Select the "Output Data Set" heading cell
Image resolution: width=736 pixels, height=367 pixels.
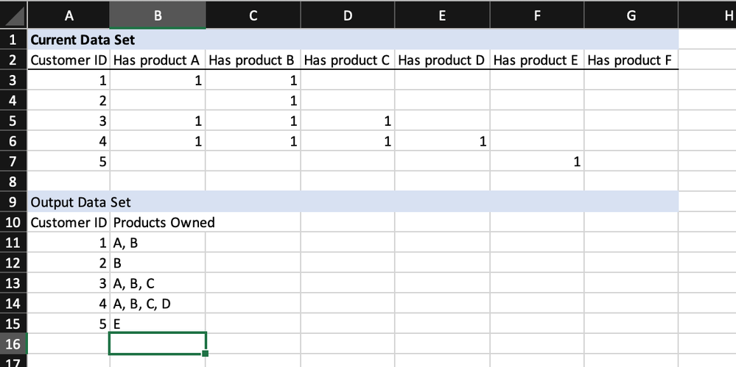[69, 201]
